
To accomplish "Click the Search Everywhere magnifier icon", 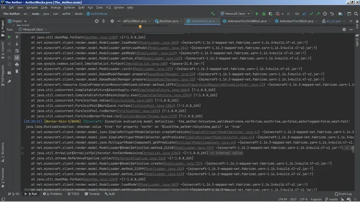I will coord(356,13).
